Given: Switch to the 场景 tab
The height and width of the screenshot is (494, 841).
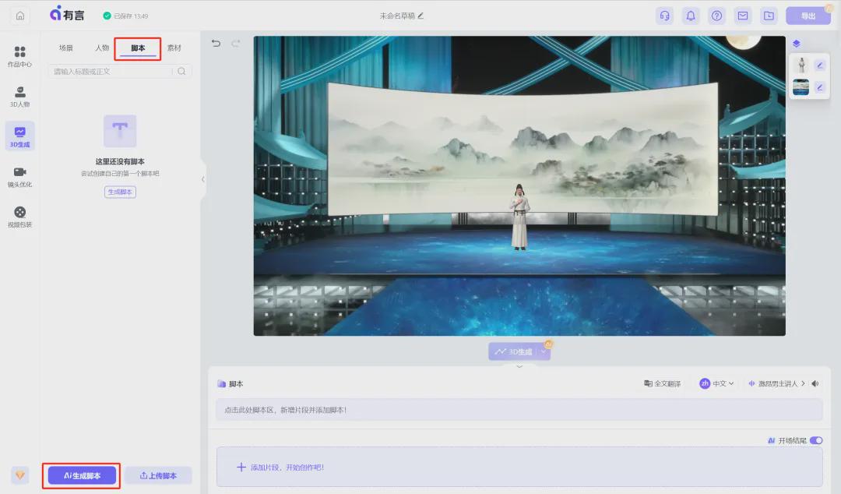Looking at the screenshot, I should click(x=67, y=48).
